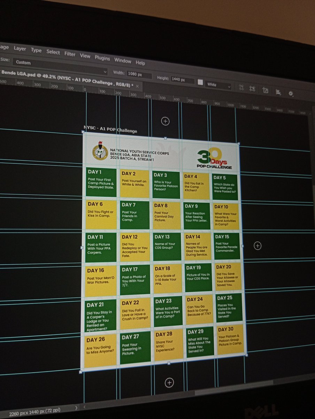Click the NYSC - A1 POP Challenge artboard label
This screenshot has width=315, height=419.
[x=110, y=129]
